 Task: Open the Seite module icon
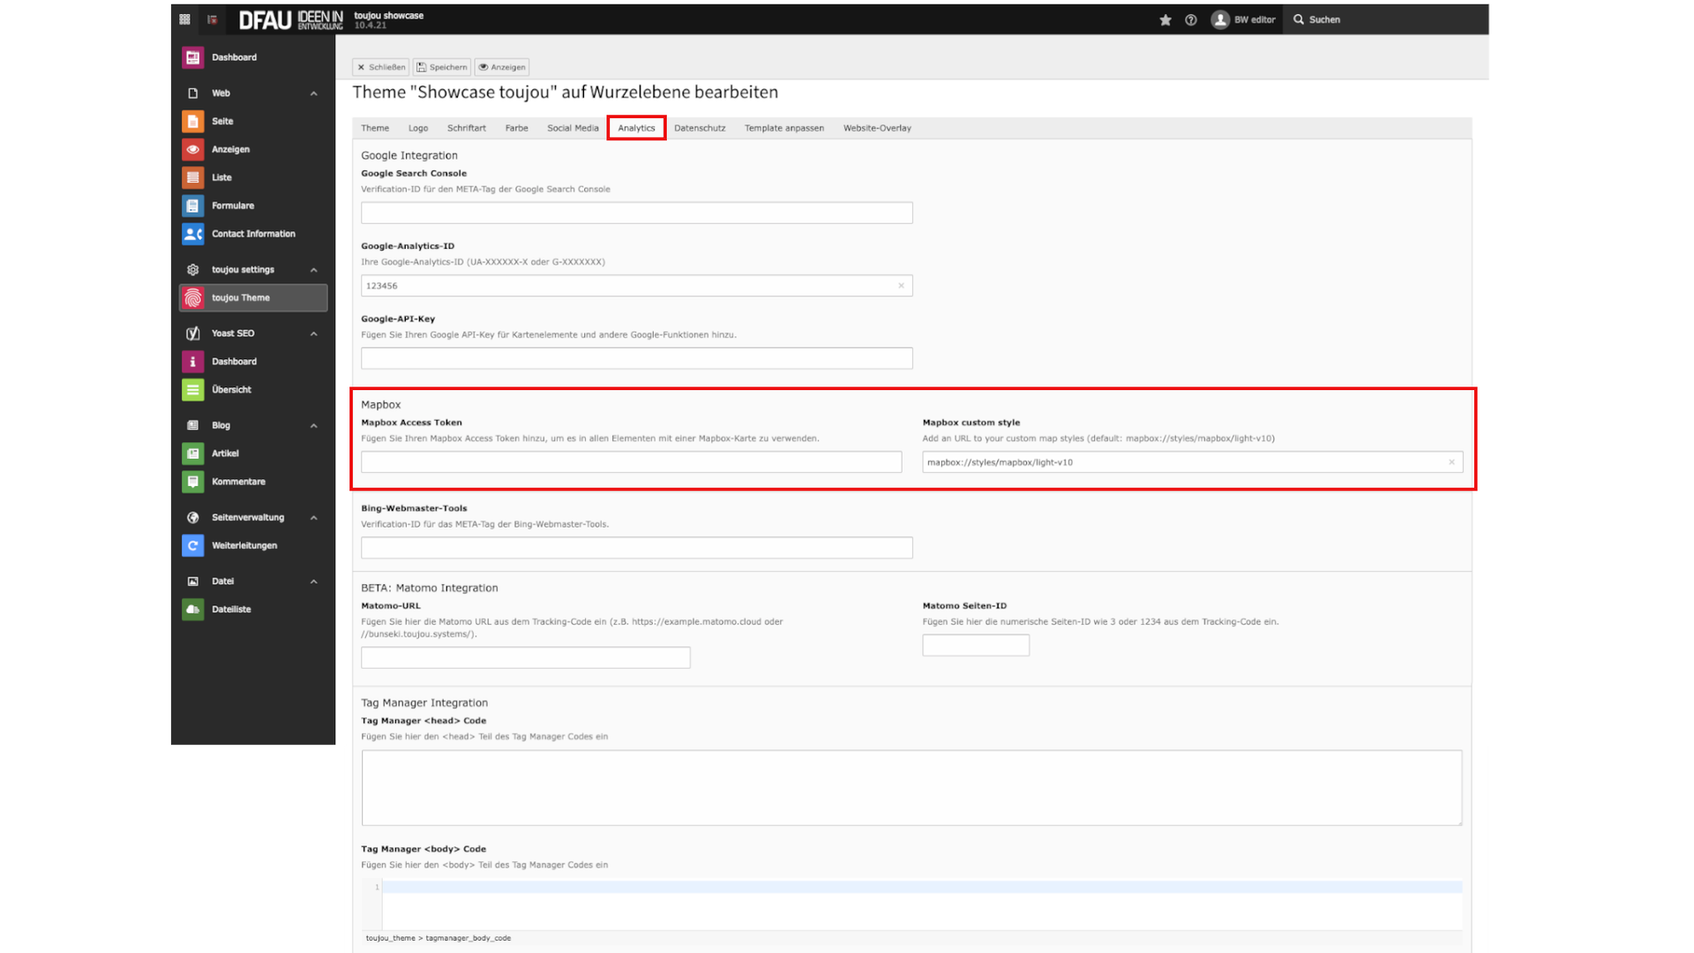(x=192, y=121)
